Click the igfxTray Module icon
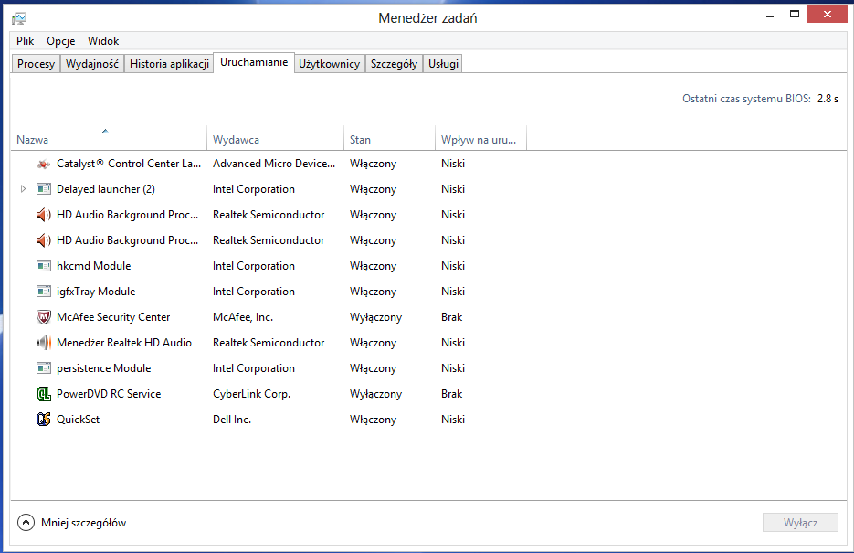 click(x=44, y=292)
